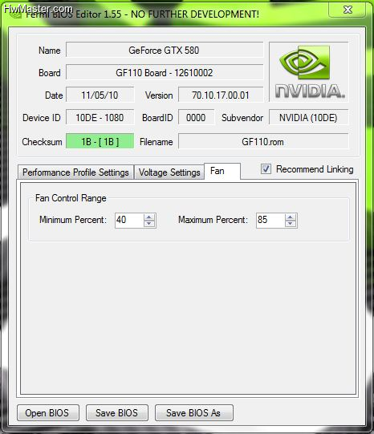Switch to Performance Profile Settings tab
This screenshot has width=374, height=434.
pos(75,172)
